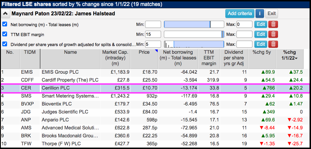Sort by the Name column header
Viewport: 311px width, 149px height.
pos(70,59)
